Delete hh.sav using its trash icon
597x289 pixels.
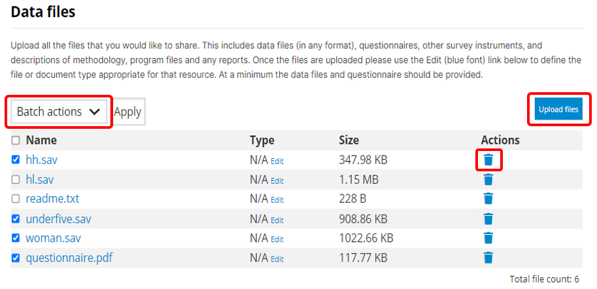pos(488,160)
